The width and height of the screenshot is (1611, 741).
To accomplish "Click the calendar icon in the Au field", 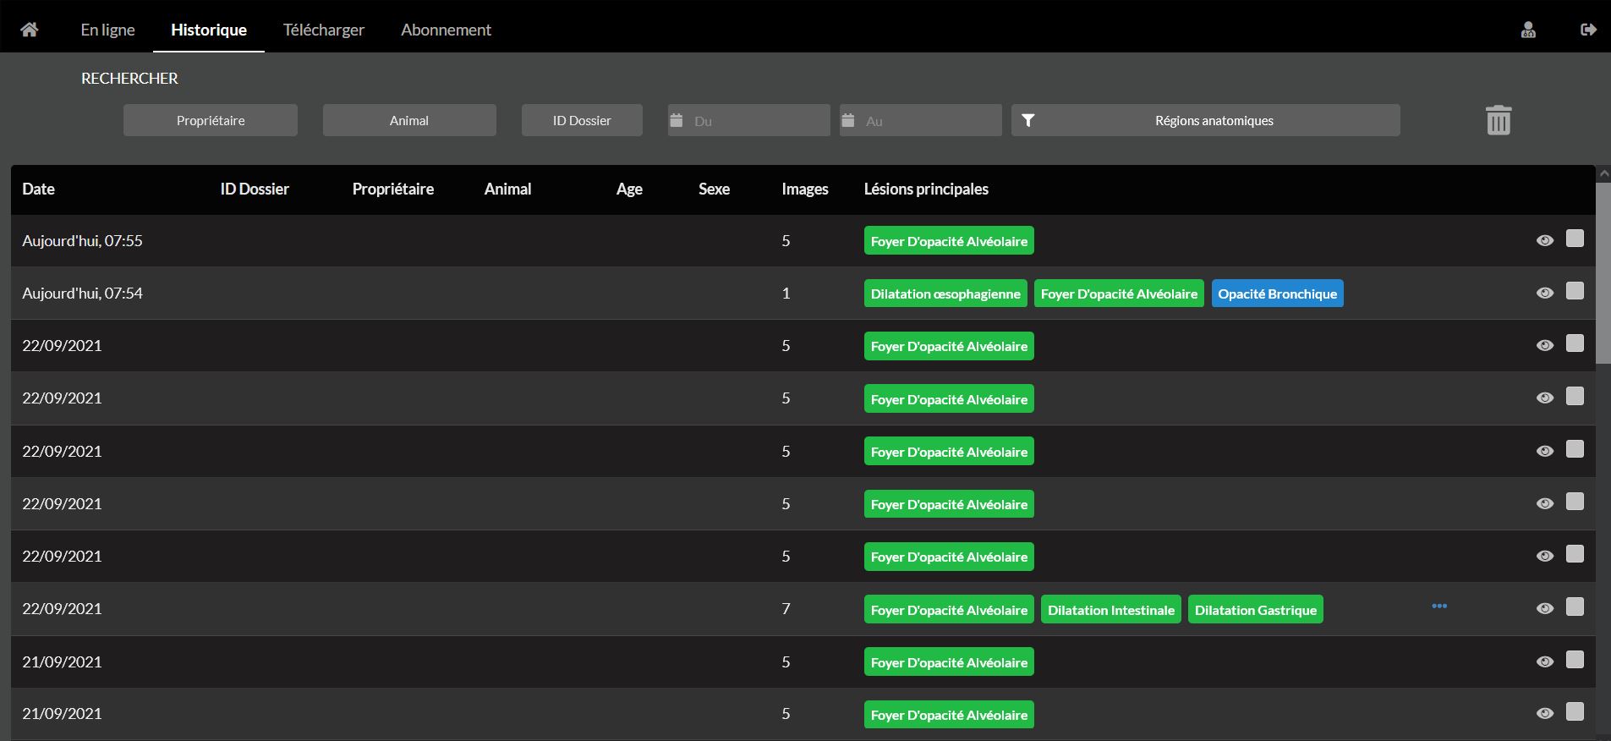I will click(848, 120).
